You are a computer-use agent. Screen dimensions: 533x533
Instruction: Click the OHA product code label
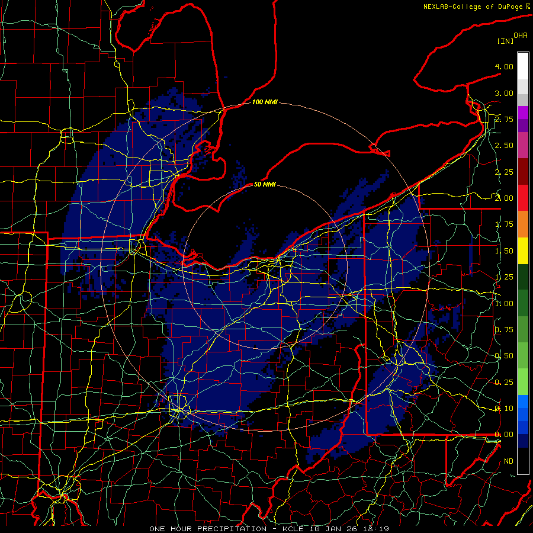pyautogui.click(x=521, y=36)
